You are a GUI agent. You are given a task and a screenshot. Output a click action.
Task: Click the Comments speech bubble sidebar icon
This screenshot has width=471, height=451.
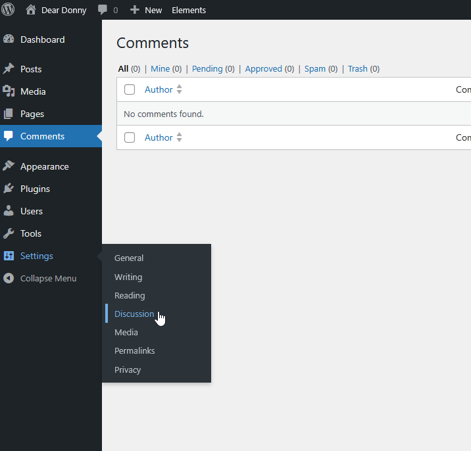9,136
